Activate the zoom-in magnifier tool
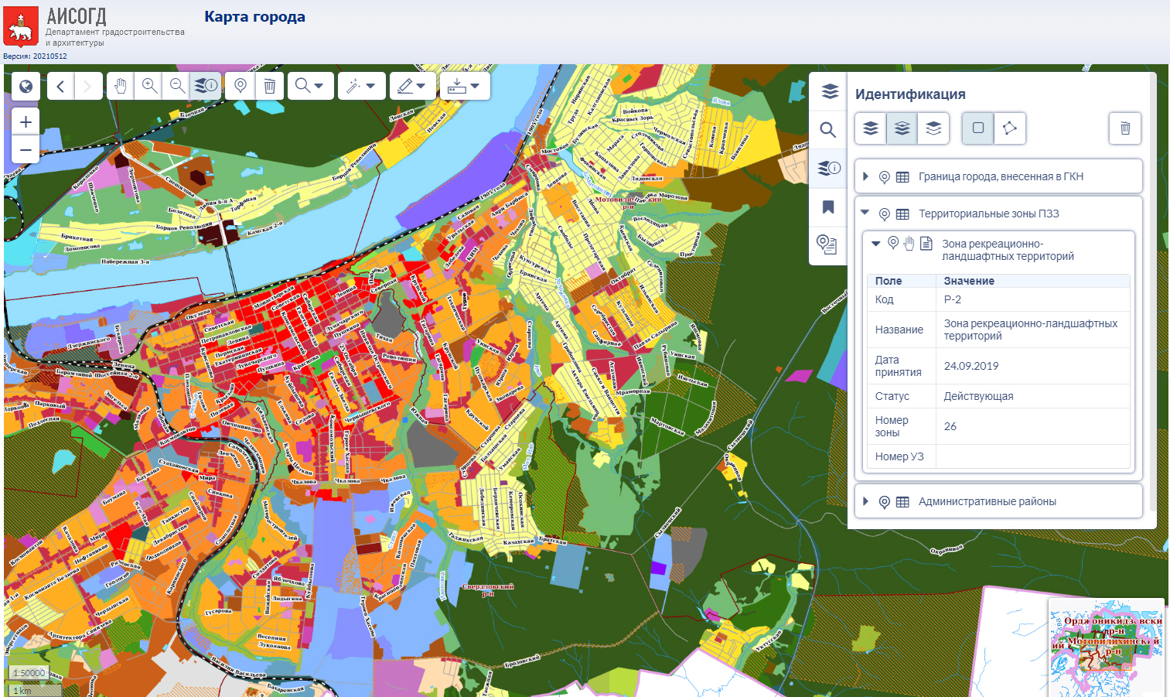Image resolution: width=1170 pixels, height=697 pixels. click(149, 86)
